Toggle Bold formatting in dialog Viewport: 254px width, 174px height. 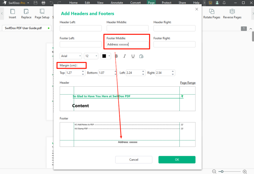click(x=116, y=56)
